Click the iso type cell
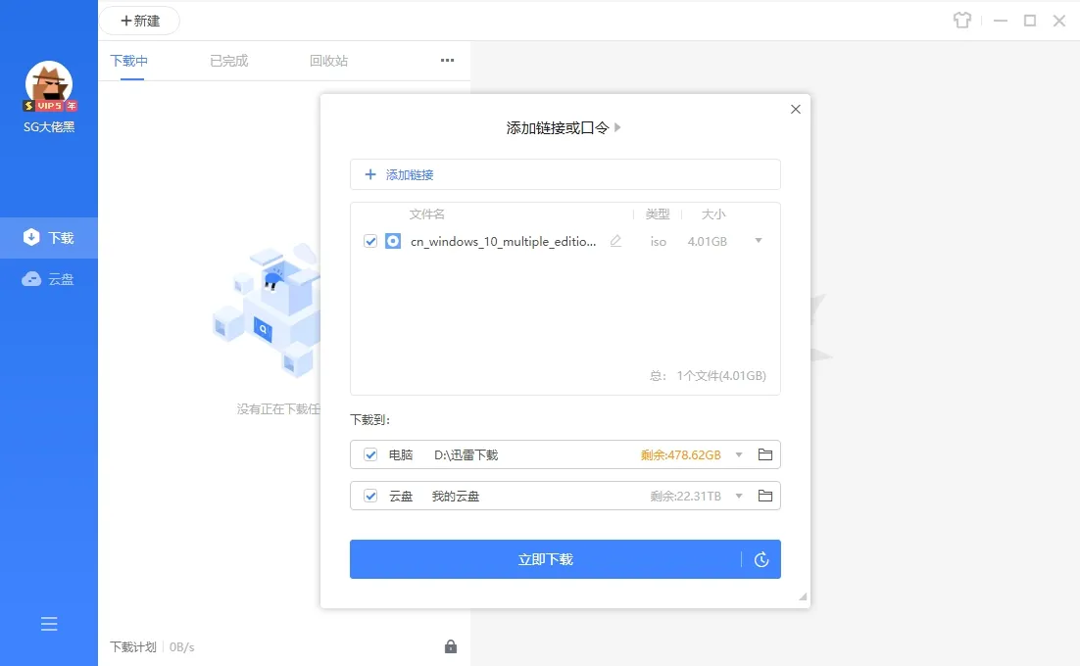Viewport: 1080px width, 666px height. click(x=659, y=242)
